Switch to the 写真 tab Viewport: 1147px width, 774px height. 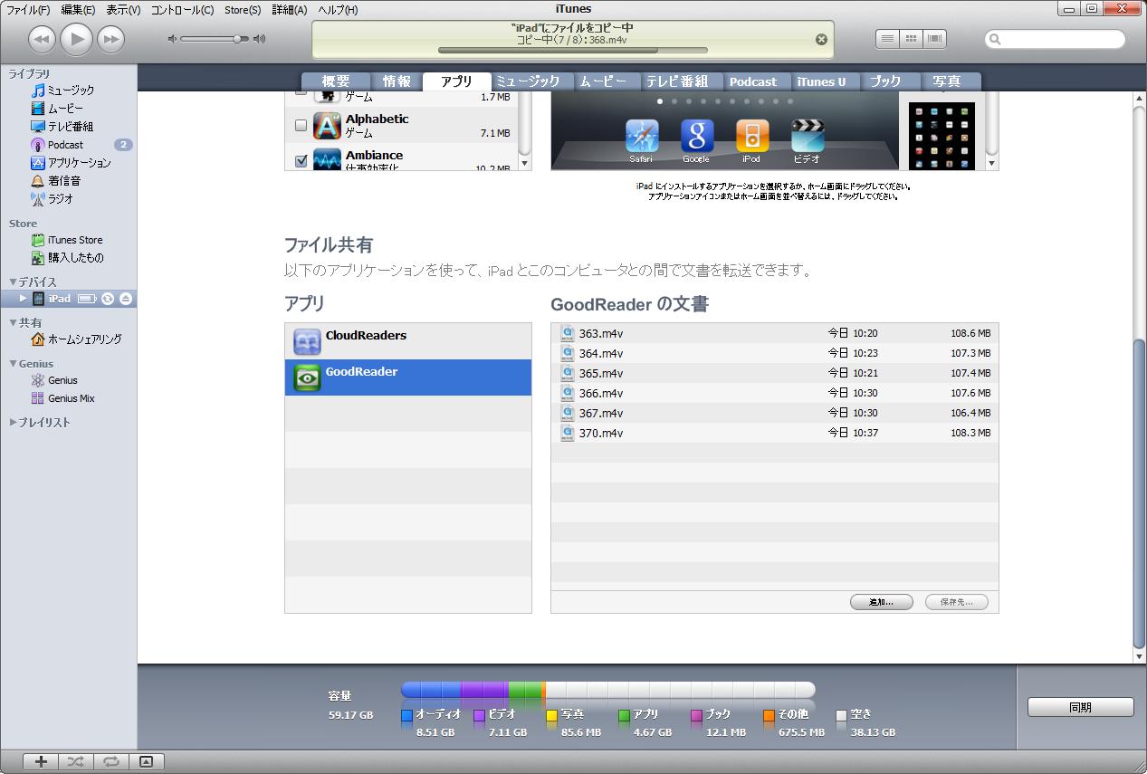(947, 81)
